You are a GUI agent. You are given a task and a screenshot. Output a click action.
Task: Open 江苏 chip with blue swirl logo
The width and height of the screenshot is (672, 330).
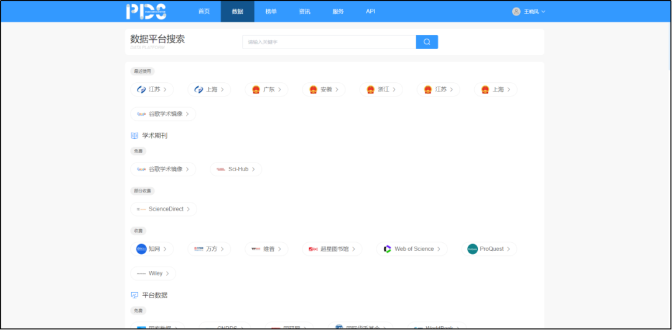[x=152, y=90]
